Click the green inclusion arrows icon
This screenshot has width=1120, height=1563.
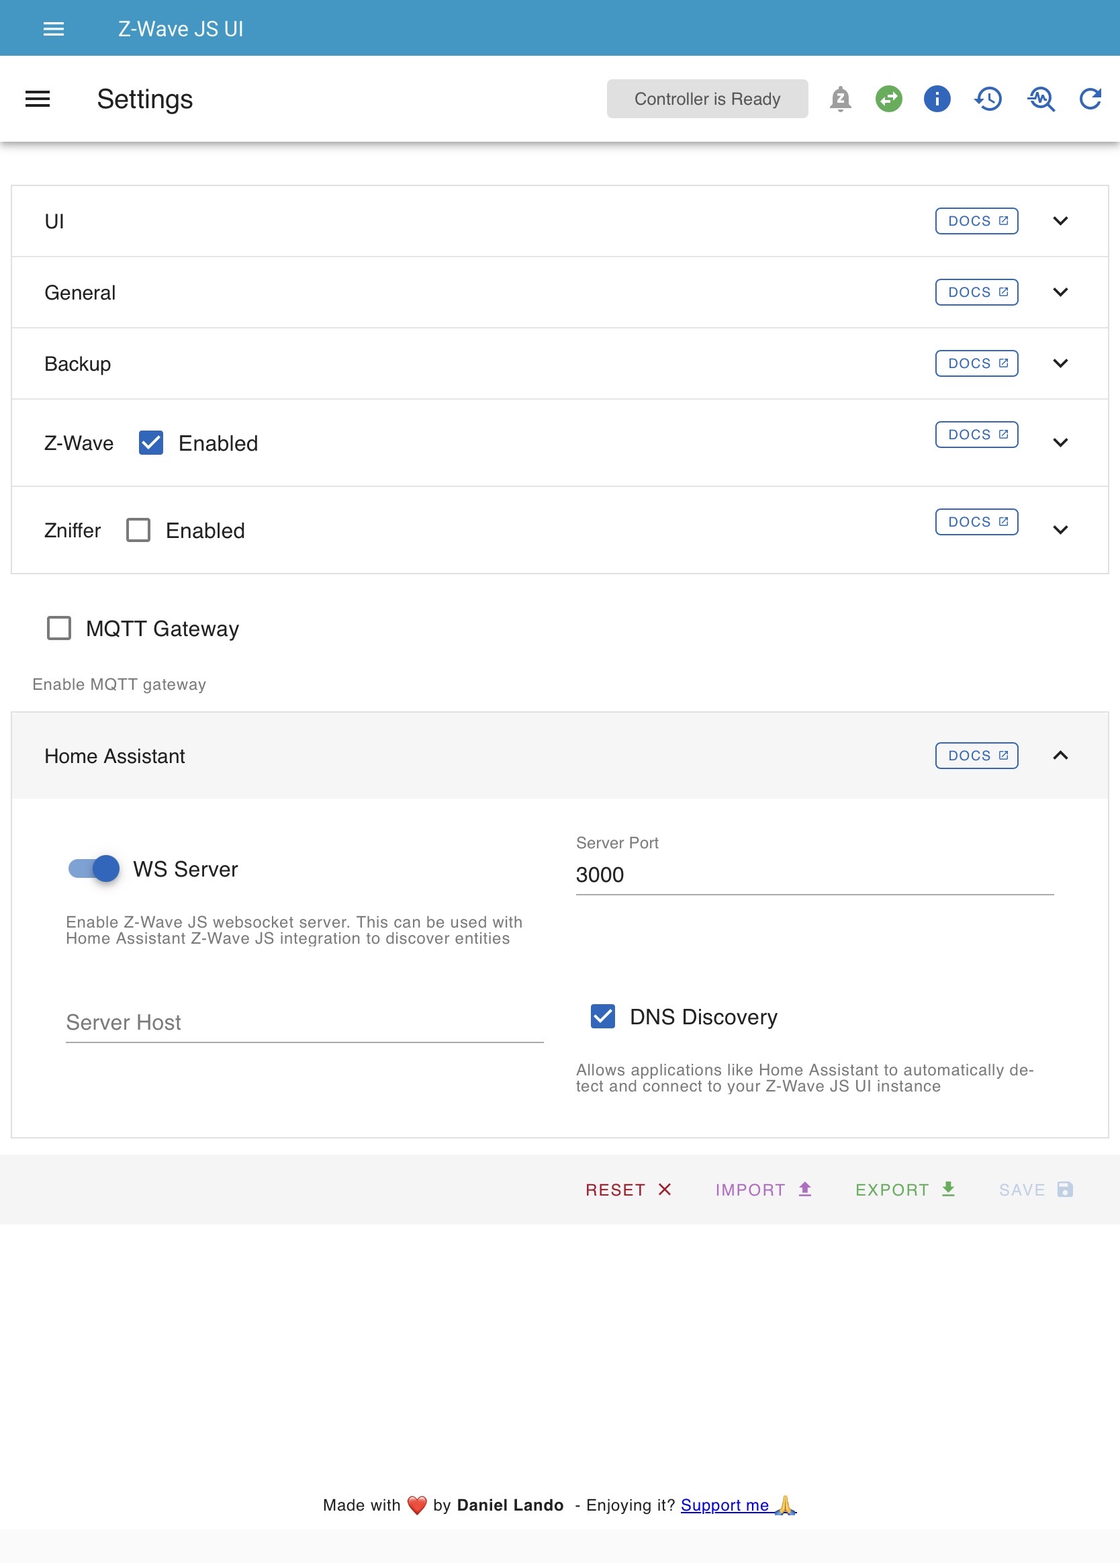(888, 99)
